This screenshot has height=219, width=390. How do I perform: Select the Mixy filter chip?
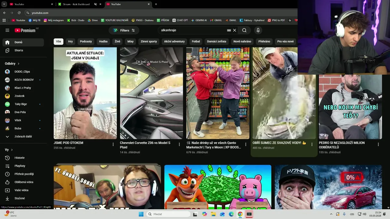[x=130, y=41]
